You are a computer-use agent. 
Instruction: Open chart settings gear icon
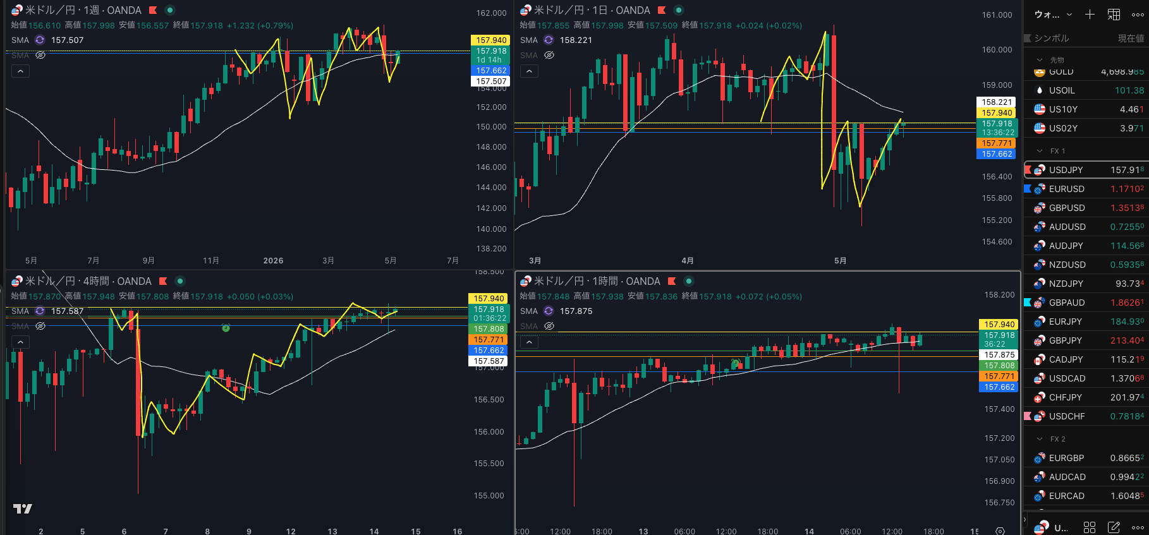[x=1000, y=531]
